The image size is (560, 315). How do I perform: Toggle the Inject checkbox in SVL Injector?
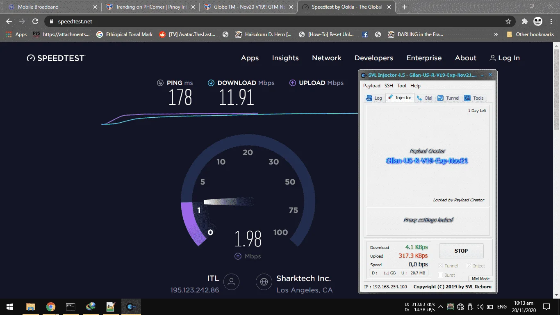click(469, 266)
